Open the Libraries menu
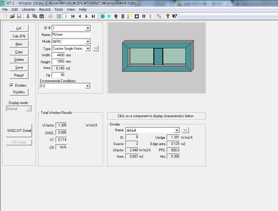The height and width of the screenshot is (211, 278). coord(28,10)
